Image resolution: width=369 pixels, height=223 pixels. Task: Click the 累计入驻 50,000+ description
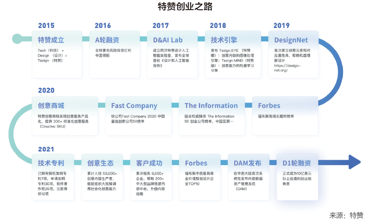coord(102,181)
